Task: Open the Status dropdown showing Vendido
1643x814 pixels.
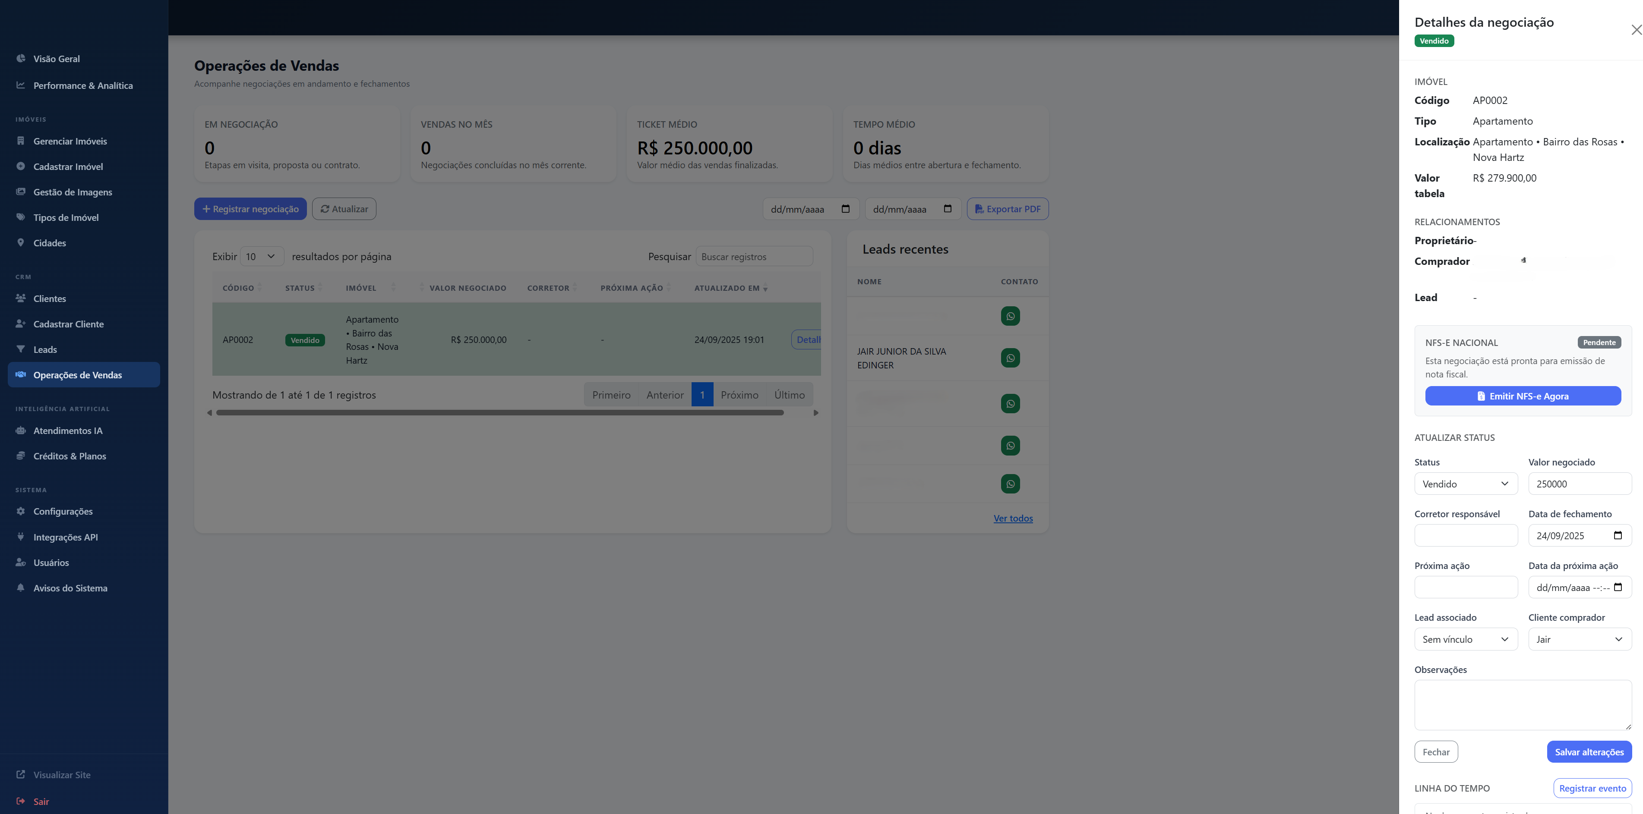Action: tap(1465, 484)
